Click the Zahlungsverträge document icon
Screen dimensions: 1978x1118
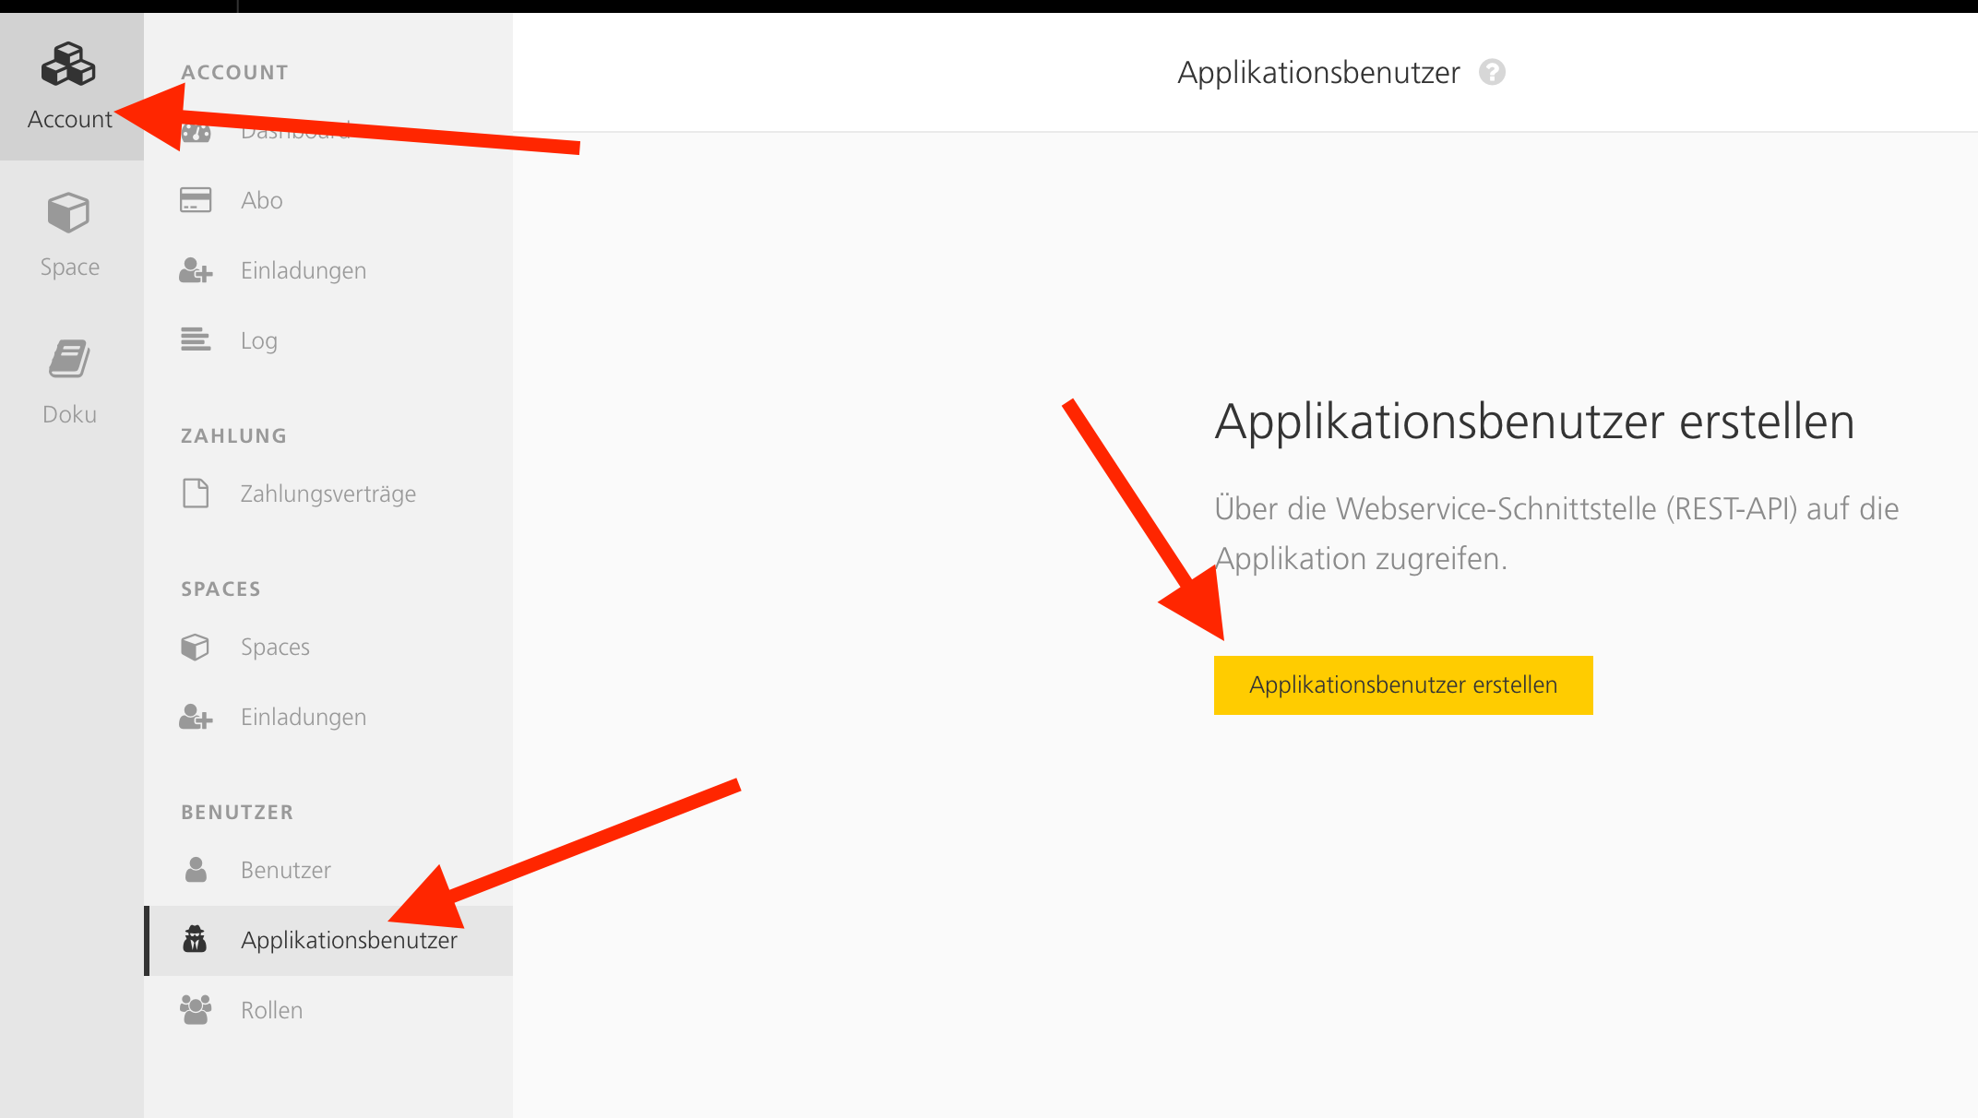tap(196, 494)
